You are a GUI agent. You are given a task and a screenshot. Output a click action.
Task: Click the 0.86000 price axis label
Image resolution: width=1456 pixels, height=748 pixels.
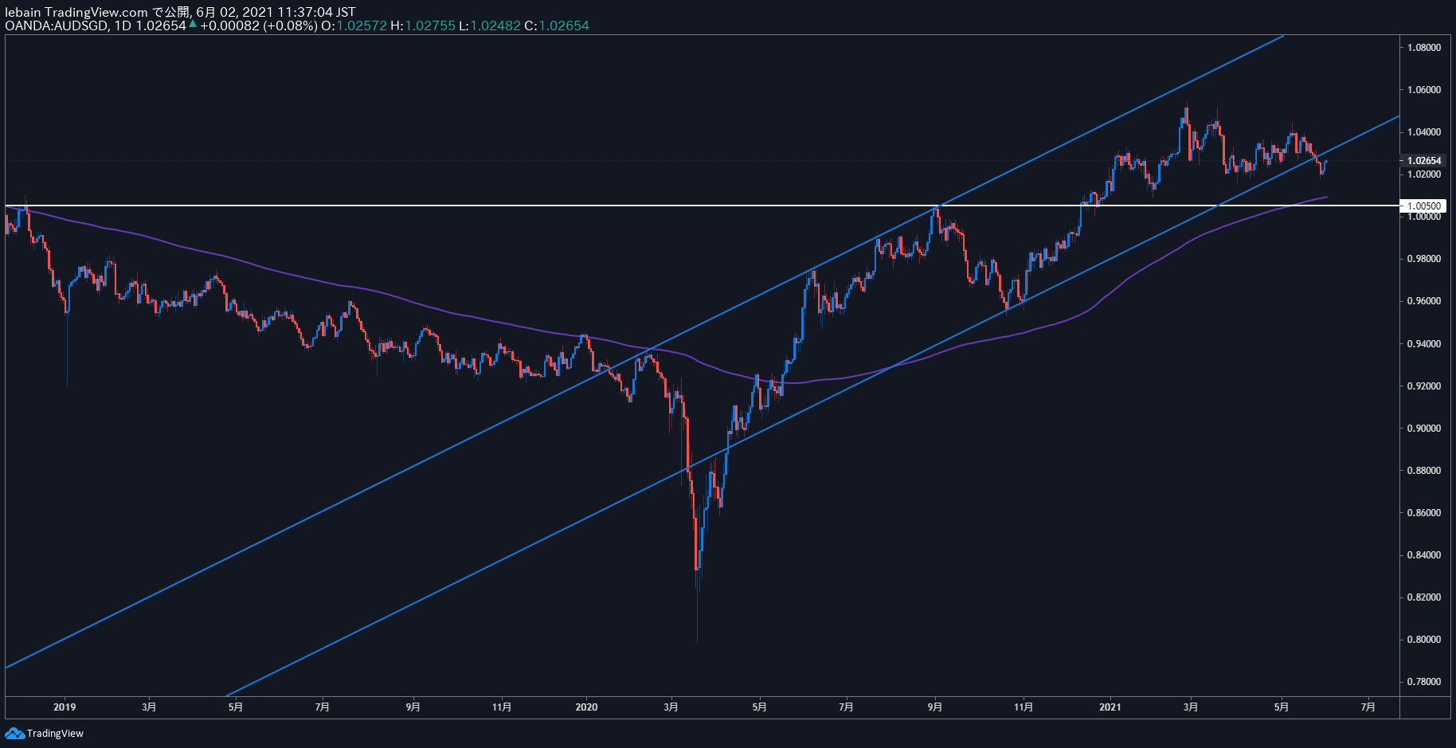pyautogui.click(x=1423, y=513)
